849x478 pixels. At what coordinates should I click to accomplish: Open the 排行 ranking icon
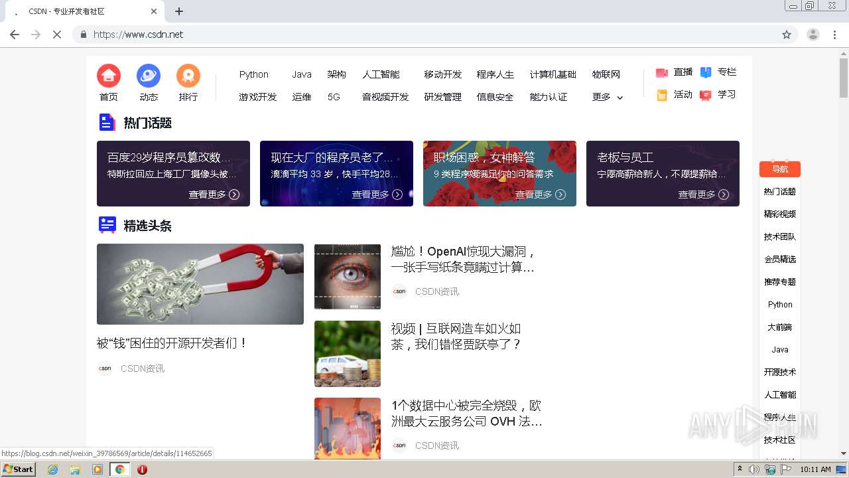click(x=188, y=76)
